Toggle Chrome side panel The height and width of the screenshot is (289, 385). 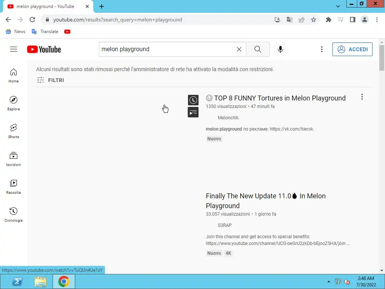353,20
